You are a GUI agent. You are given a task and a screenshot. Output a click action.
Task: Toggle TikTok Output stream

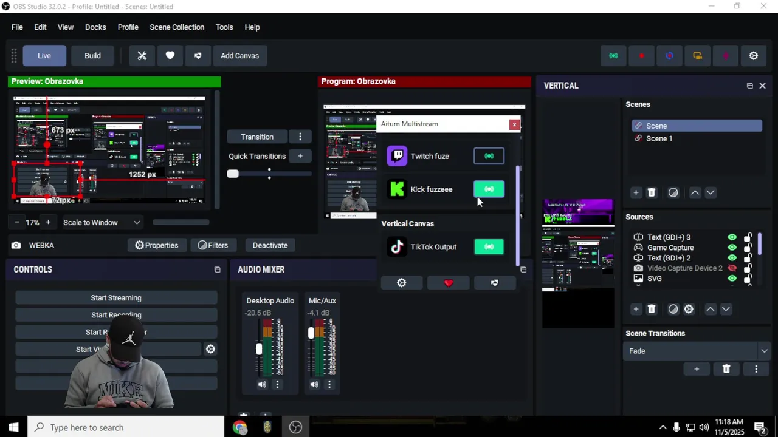pyautogui.click(x=489, y=247)
